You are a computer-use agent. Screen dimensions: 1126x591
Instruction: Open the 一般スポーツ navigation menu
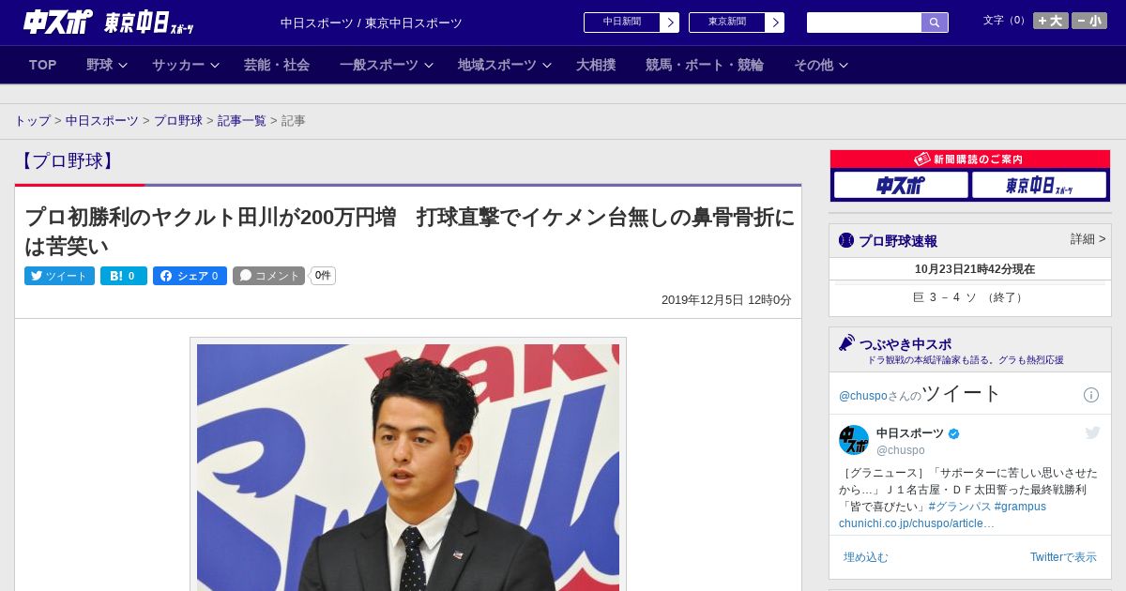(x=379, y=65)
